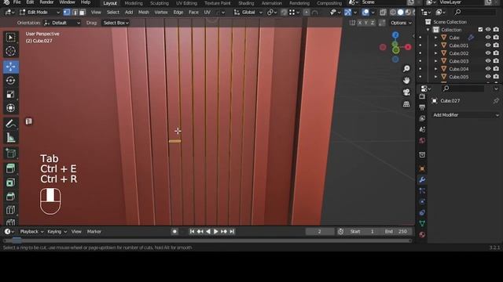This screenshot has width=503, height=282.
Task: Select the Inset Faces tool
Action: (x=10, y=183)
